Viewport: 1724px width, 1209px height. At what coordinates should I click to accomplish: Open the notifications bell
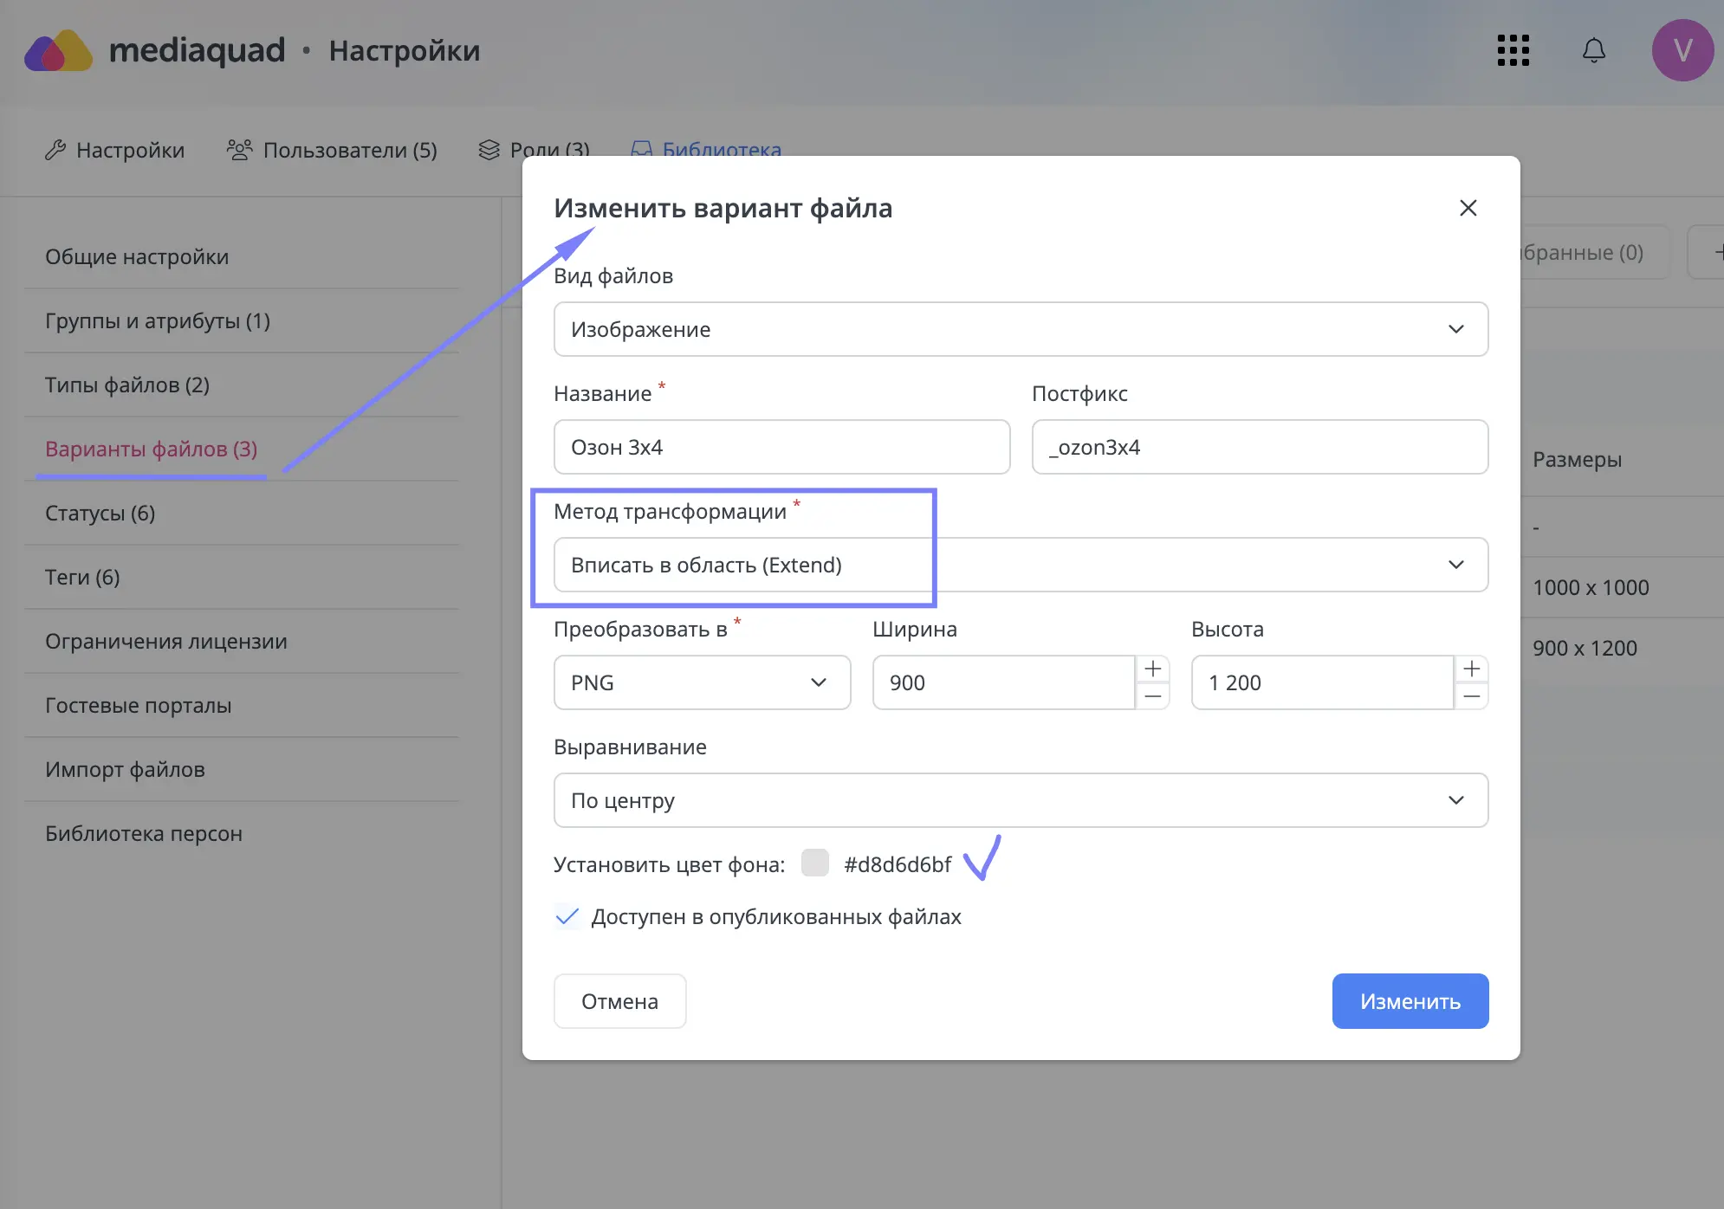[x=1594, y=50]
